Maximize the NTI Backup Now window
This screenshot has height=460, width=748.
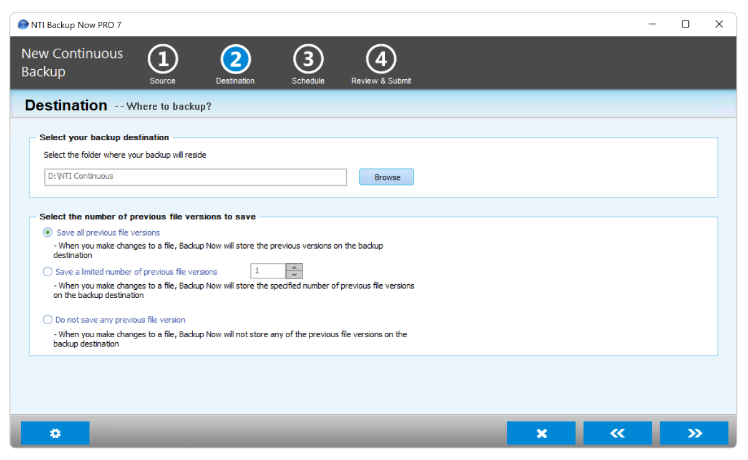point(686,24)
